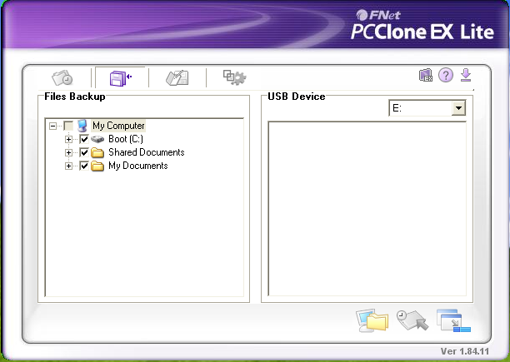The width and height of the screenshot is (510, 362).
Task: Click the minimize-to-tray windows icon
Action: click(x=453, y=320)
